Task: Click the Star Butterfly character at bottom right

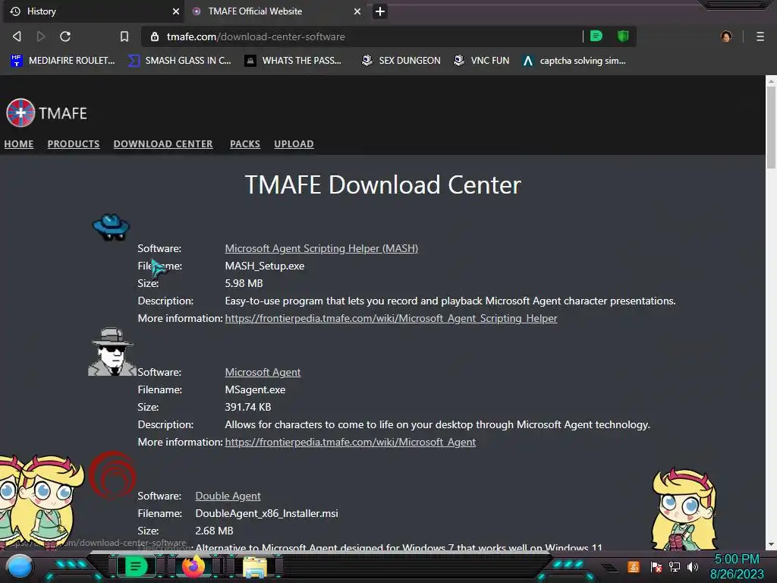Action: pyautogui.click(x=684, y=509)
